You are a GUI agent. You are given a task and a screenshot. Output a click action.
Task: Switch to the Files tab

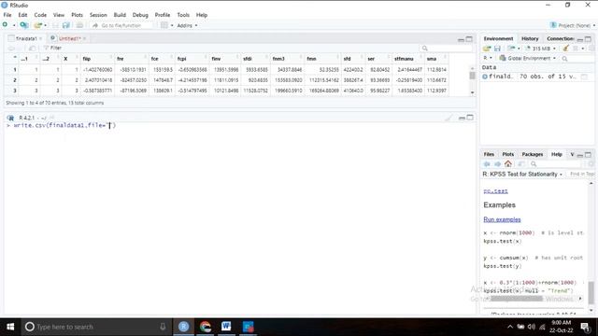[x=489, y=154]
